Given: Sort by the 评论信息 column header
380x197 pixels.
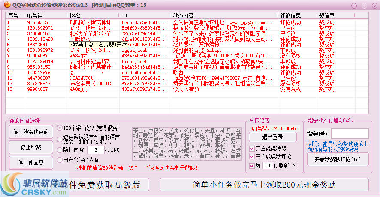Looking at the screenshot, I should (x=297, y=15).
